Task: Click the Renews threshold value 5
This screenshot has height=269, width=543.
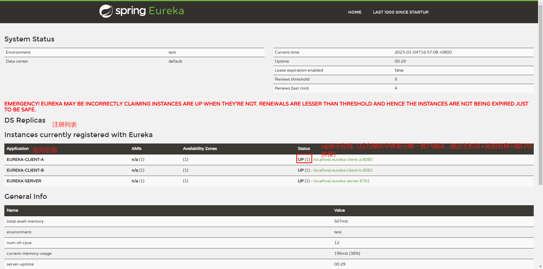Action: click(x=396, y=79)
